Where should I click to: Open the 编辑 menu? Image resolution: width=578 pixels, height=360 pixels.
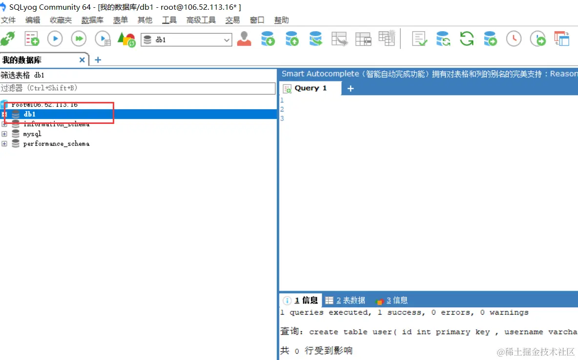pyautogui.click(x=33, y=20)
